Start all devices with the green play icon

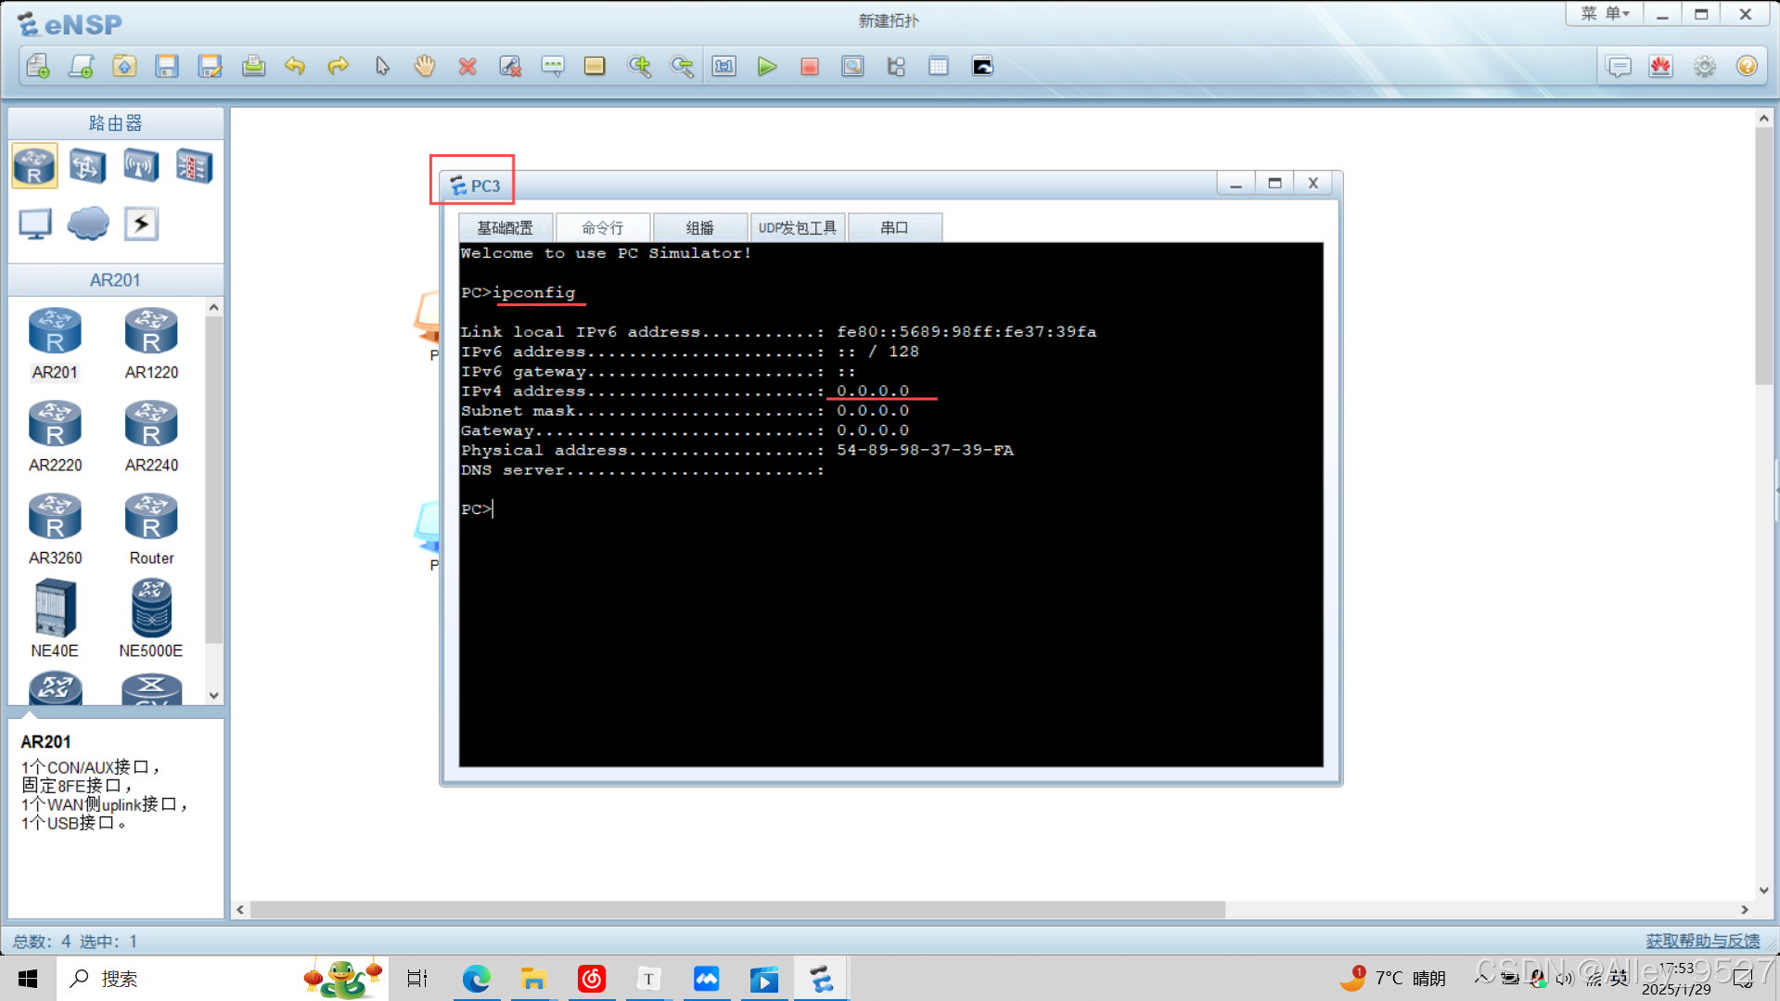point(767,66)
